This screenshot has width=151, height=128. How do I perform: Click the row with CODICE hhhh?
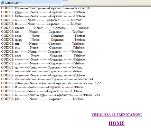coord(44,16)
